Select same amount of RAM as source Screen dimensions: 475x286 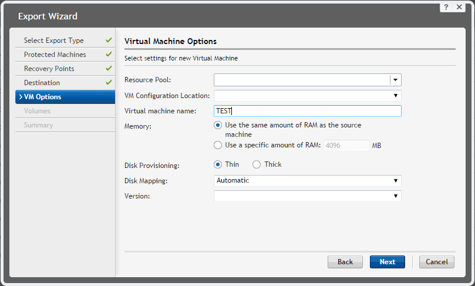[218, 125]
